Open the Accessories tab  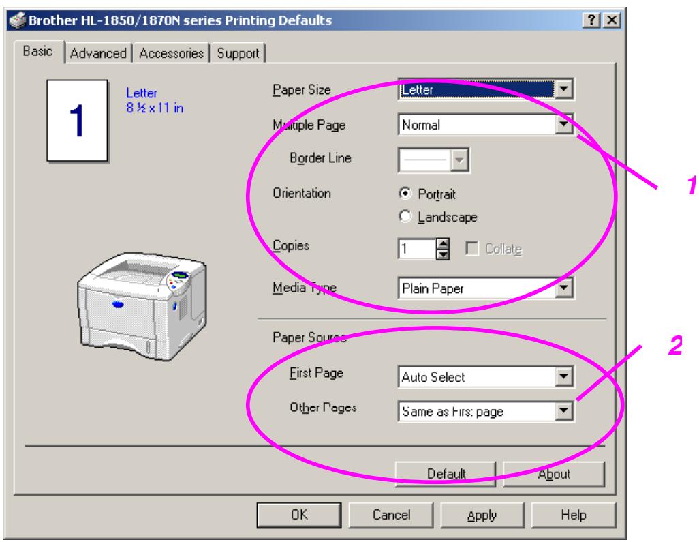coord(171,54)
